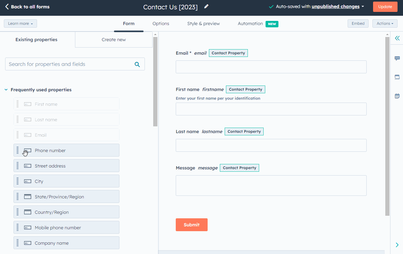This screenshot has width=403, height=254.
Task: Switch to the Create new tab
Action: coord(114,39)
